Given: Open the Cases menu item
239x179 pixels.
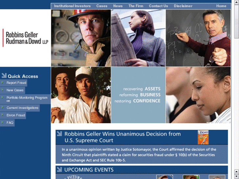Looking at the screenshot, I should point(102,6).
